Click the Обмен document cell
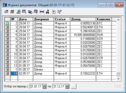This screenshot has height=93, width=126. coord(43,70)
